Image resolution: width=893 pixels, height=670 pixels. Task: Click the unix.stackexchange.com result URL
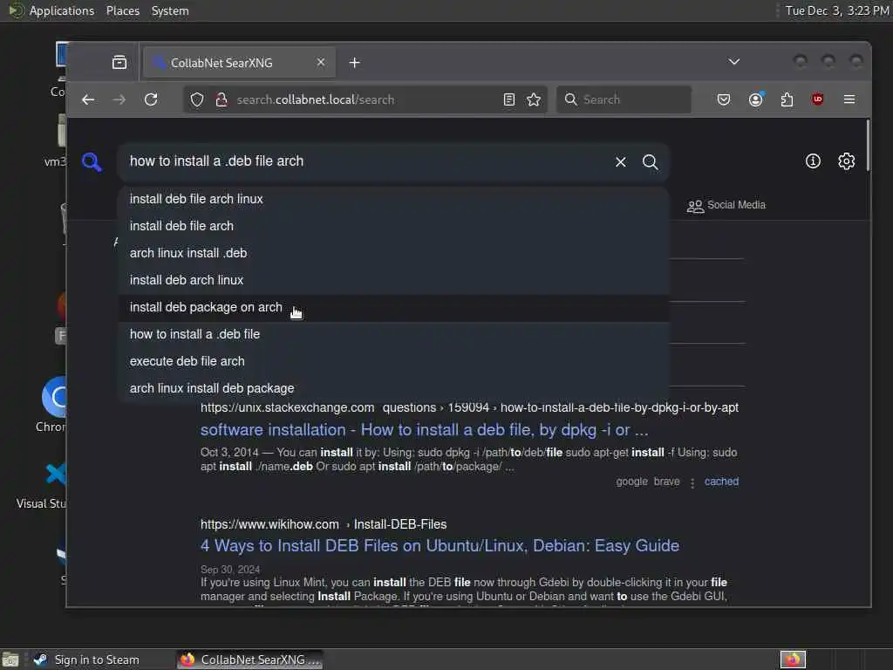pos(469,408)
